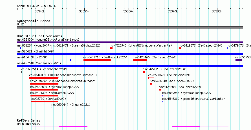Click the red bar for esv2675242
251x130 pixels.
click(x=44, y=84)
